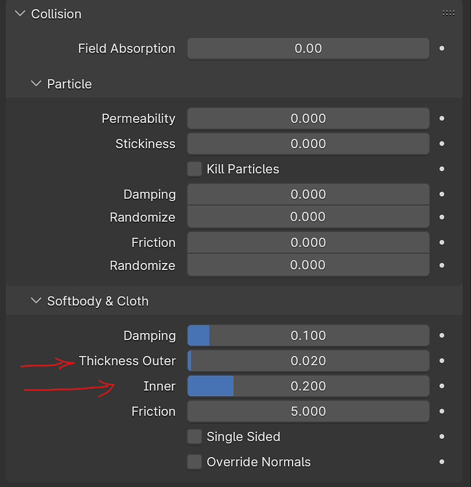Screen dimensions: 471x487
Task: Click the keyframe dot beside Particle Friction
Action: [x=442, y=242]
